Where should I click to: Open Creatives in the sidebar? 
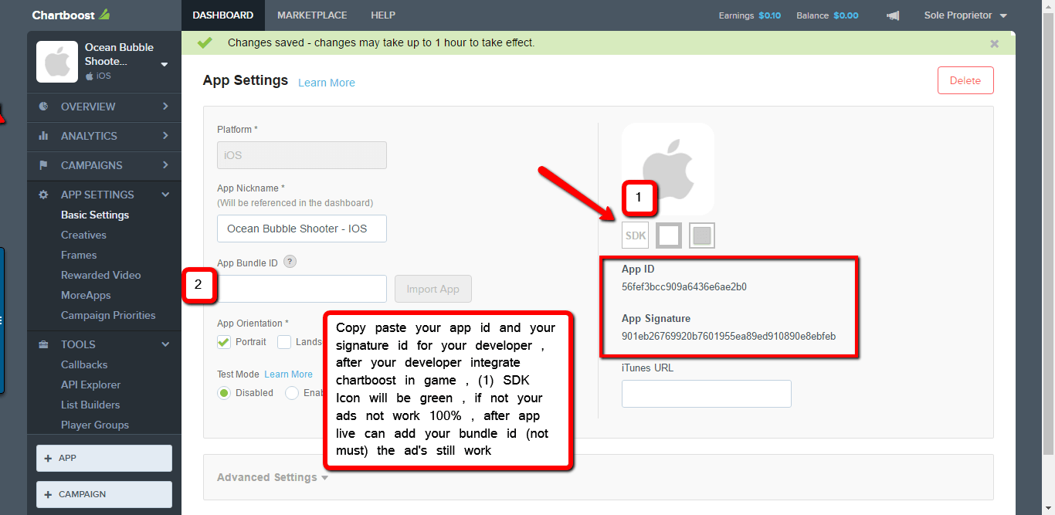pos(83,235)
